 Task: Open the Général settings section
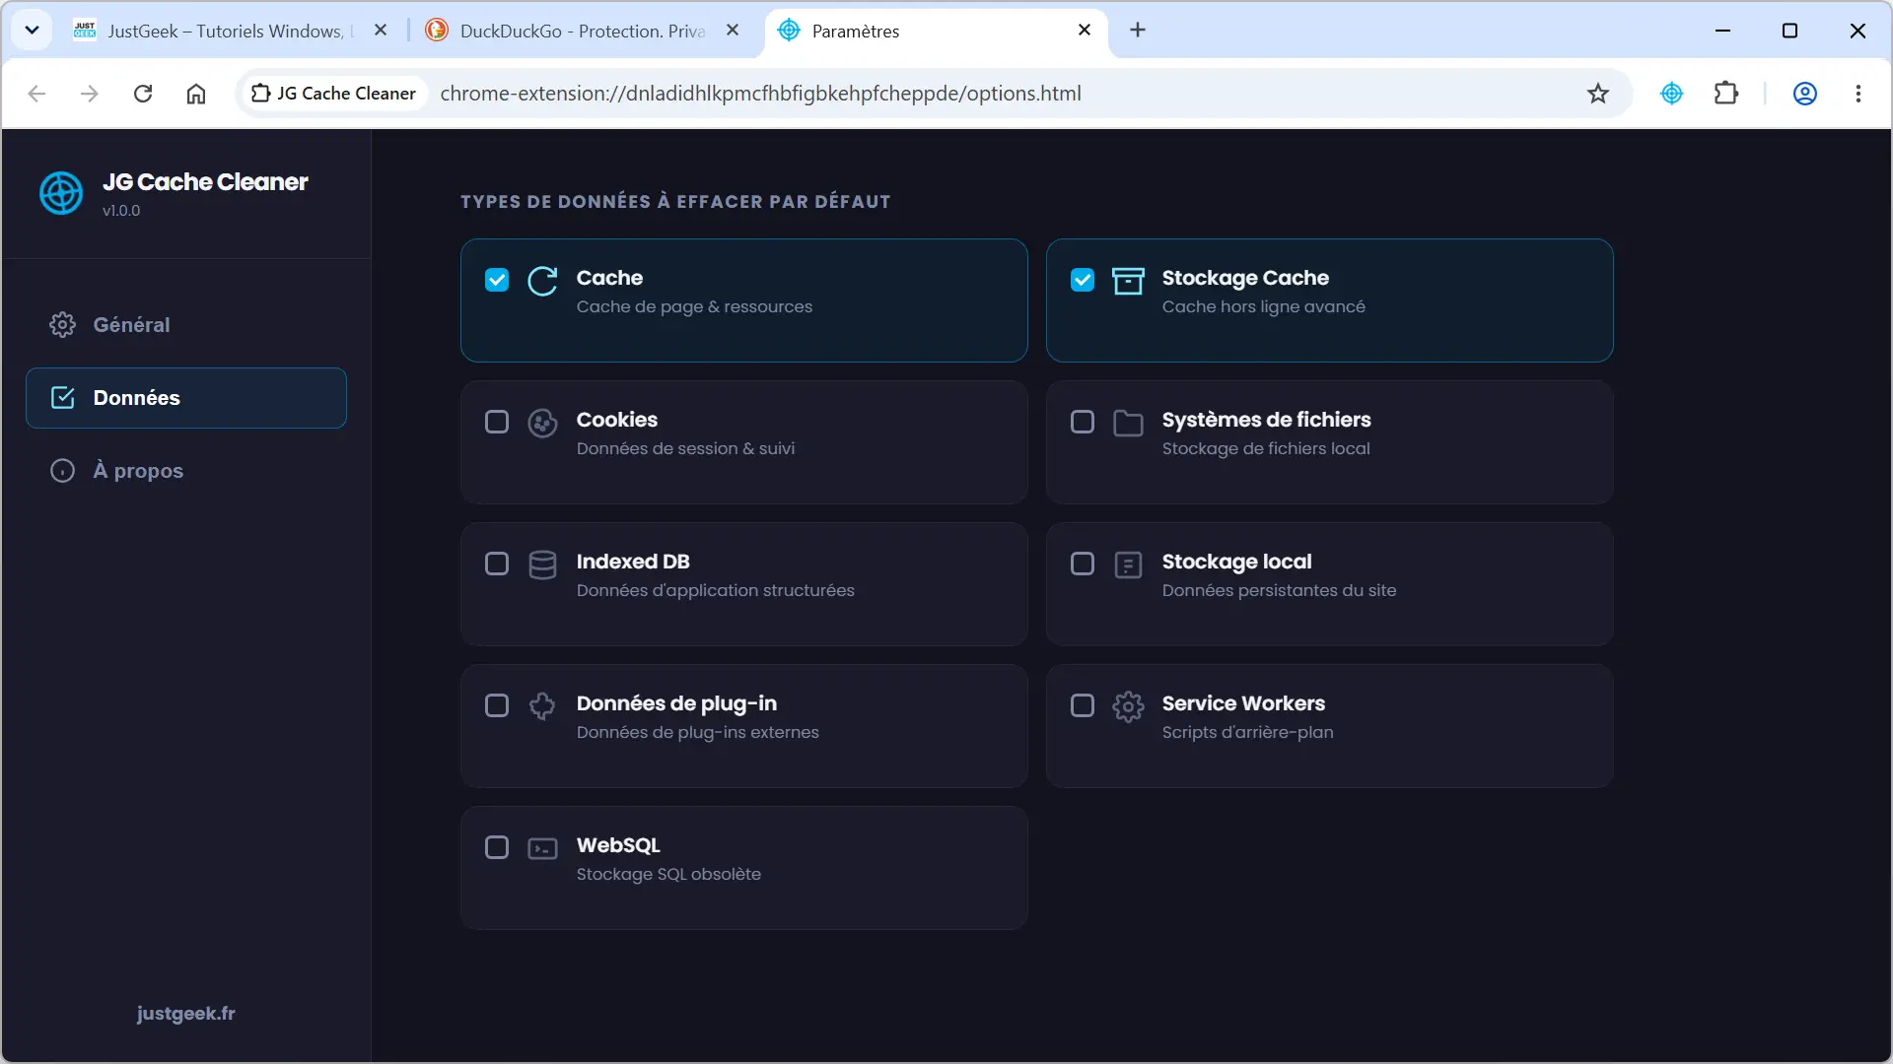186,325
